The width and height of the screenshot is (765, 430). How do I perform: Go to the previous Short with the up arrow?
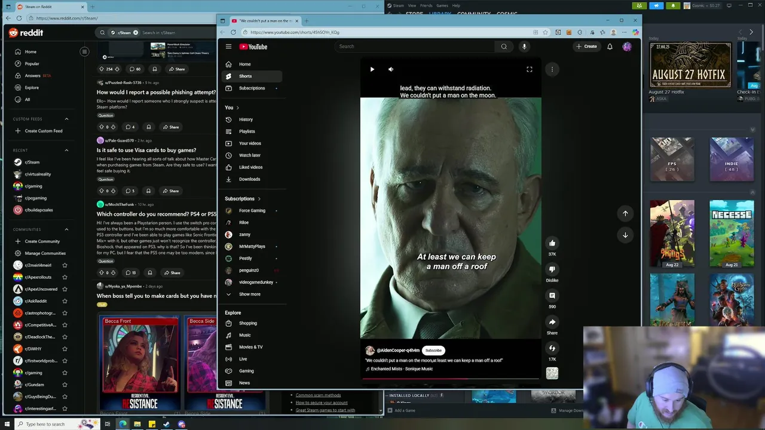tap(625, 213)
